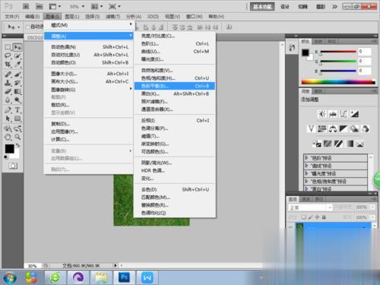The image size is (380, 285).
Task: Expand the "色阶" 预设 presets list
Action: pos(306,158)
